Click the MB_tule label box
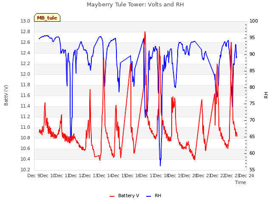 [x=47, y=17]
